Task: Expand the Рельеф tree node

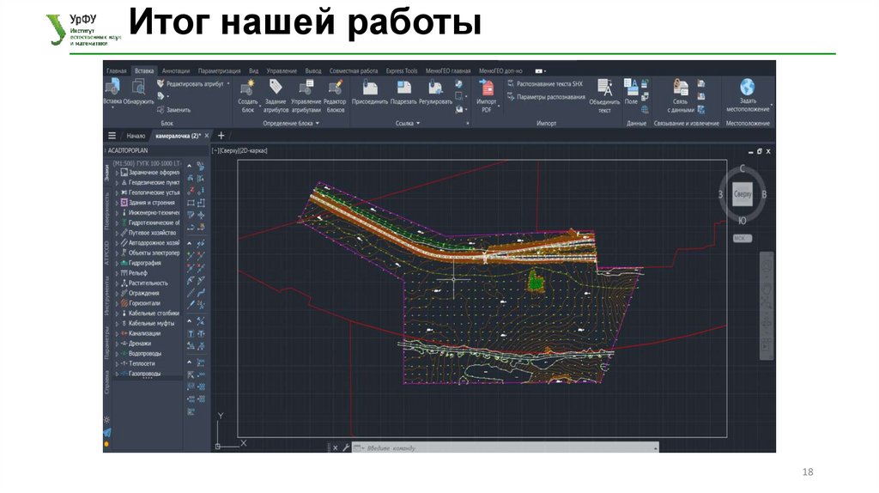Action: coord(117,273)
